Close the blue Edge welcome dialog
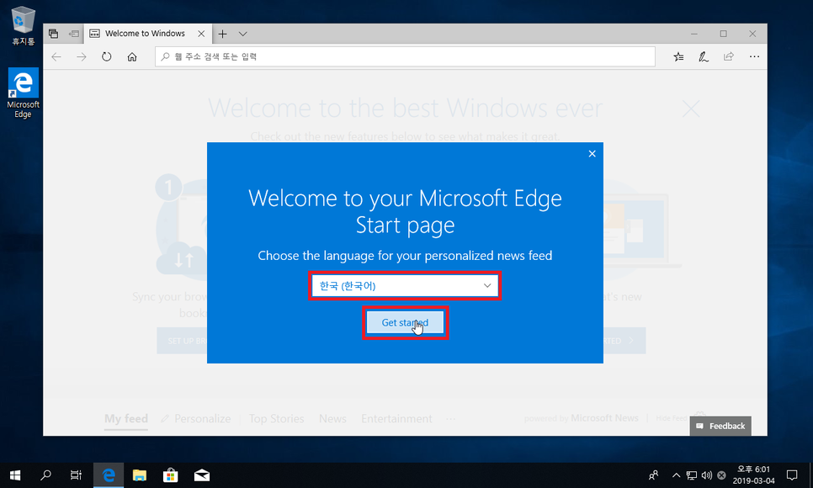The width and height of the screenshot is (813, 488). [592, 153]
